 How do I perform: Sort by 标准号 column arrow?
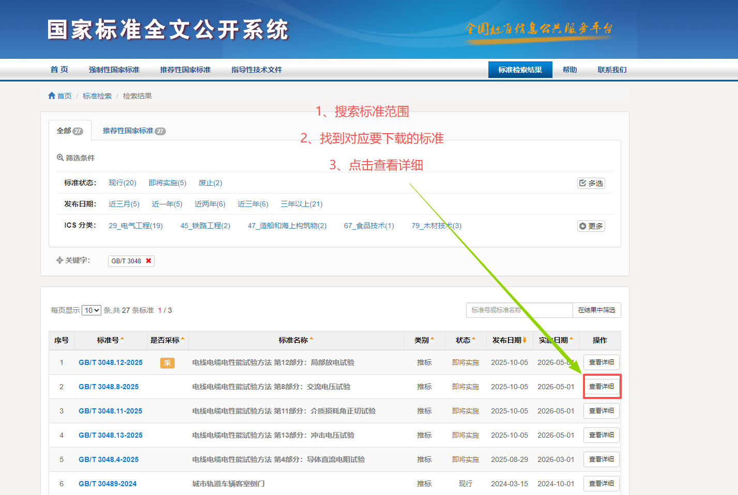(x=122, y=340)
